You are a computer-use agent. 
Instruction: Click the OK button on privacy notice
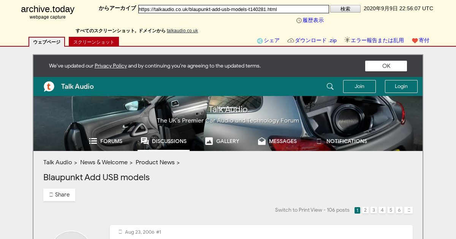point(386,66)
